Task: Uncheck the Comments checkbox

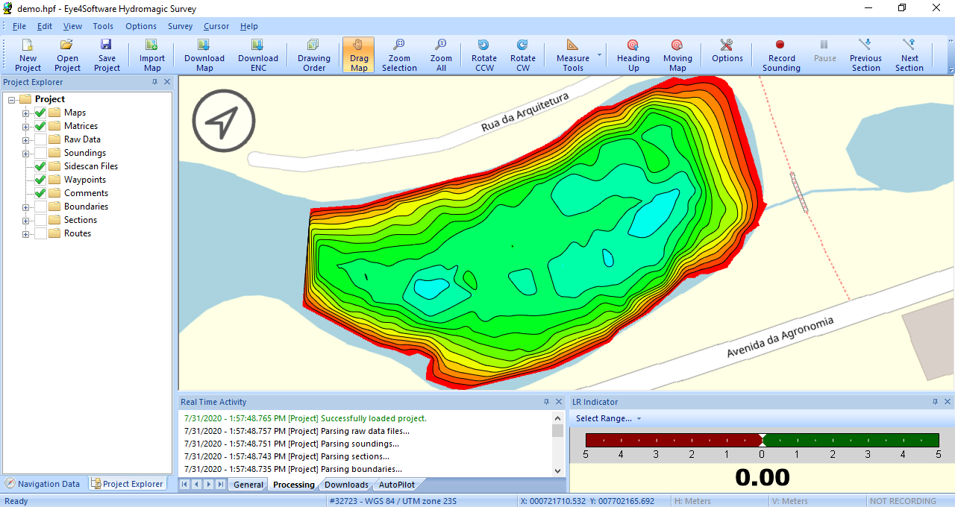Action: tap(40, 193)
